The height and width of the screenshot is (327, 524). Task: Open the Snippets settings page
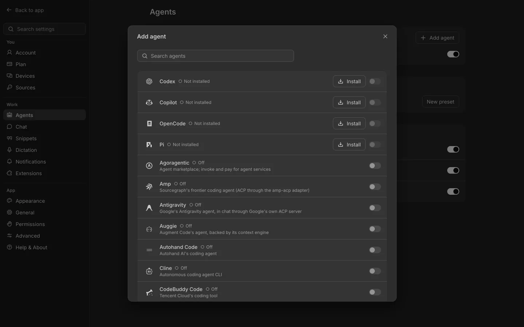pyautogui.click(x=44, y=138)
